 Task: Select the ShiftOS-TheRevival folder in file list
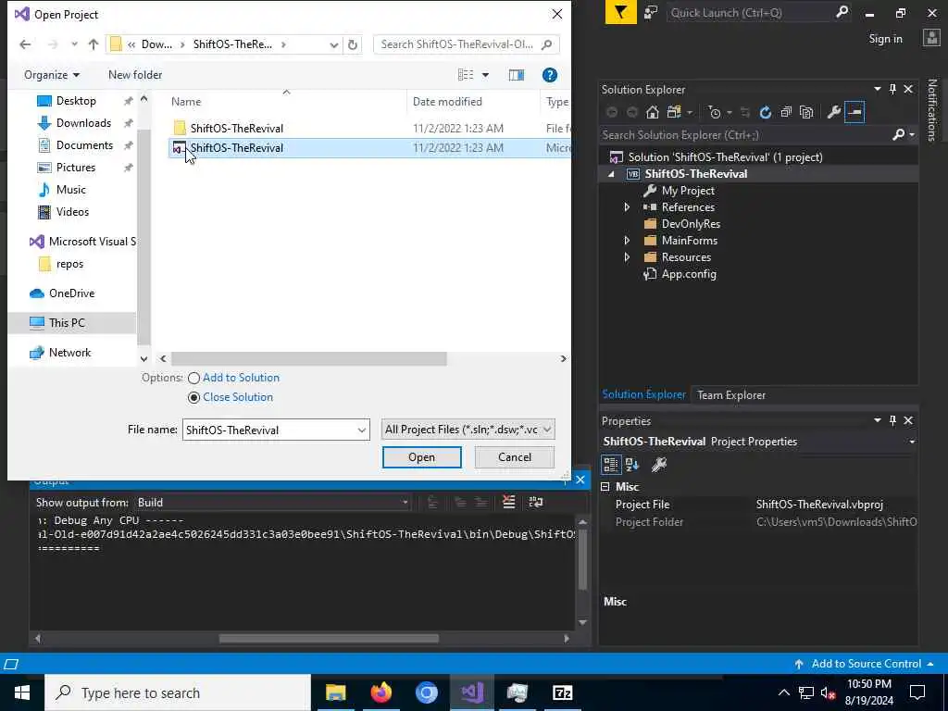(236, 128)
